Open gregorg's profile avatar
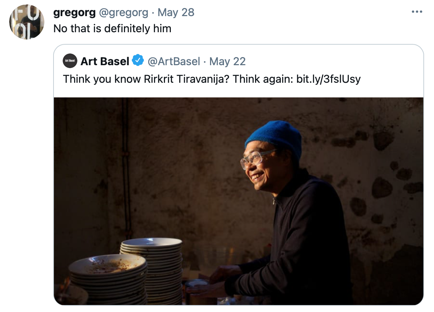Viewport: 434px width, 312px height. 26,22
